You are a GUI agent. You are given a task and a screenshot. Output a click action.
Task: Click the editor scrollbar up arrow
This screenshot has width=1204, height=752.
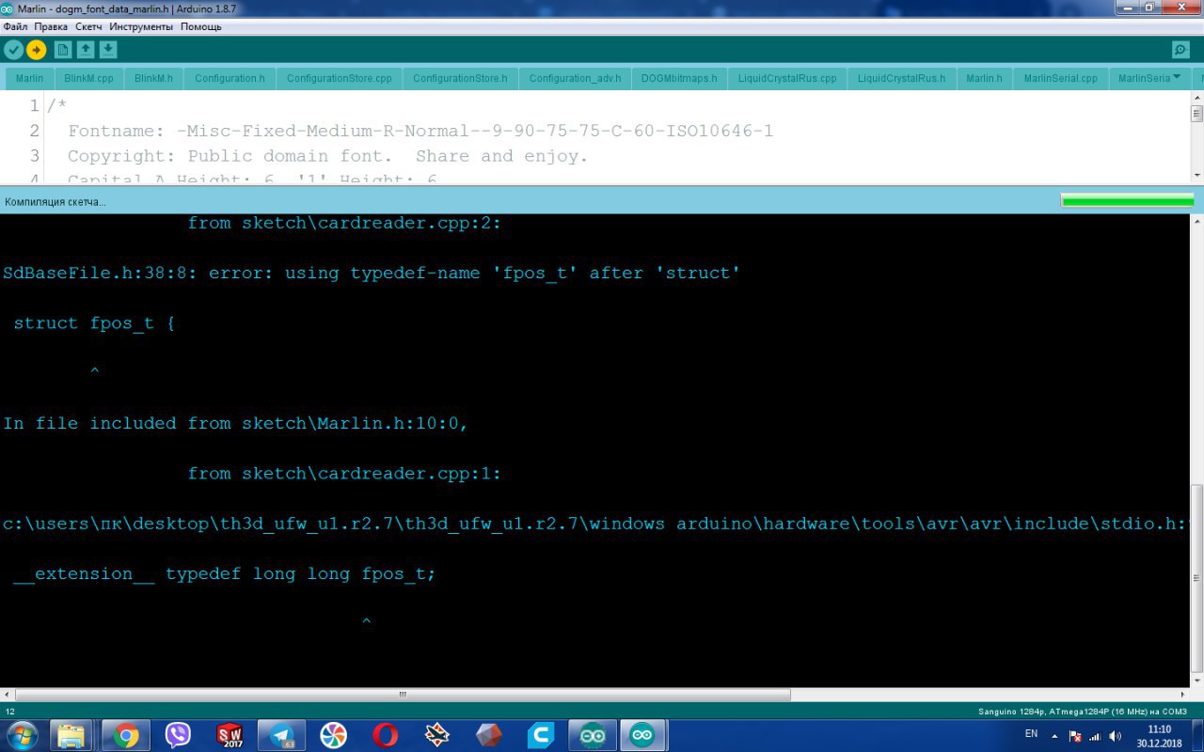click(x=1196, y=98)
